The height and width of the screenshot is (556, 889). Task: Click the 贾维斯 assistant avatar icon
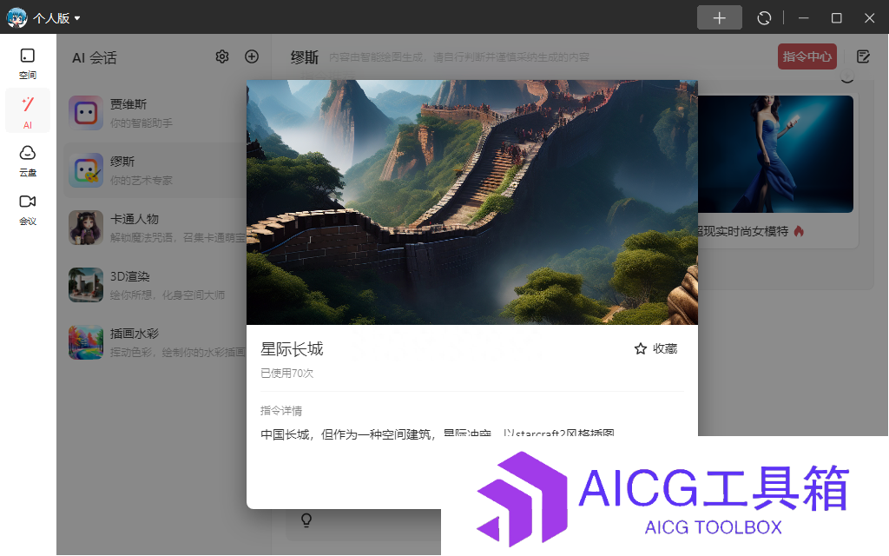point(86,113)
